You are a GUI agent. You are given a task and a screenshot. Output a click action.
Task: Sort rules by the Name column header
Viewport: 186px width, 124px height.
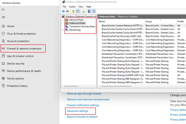pyautogui.click(x=121, y=21)
